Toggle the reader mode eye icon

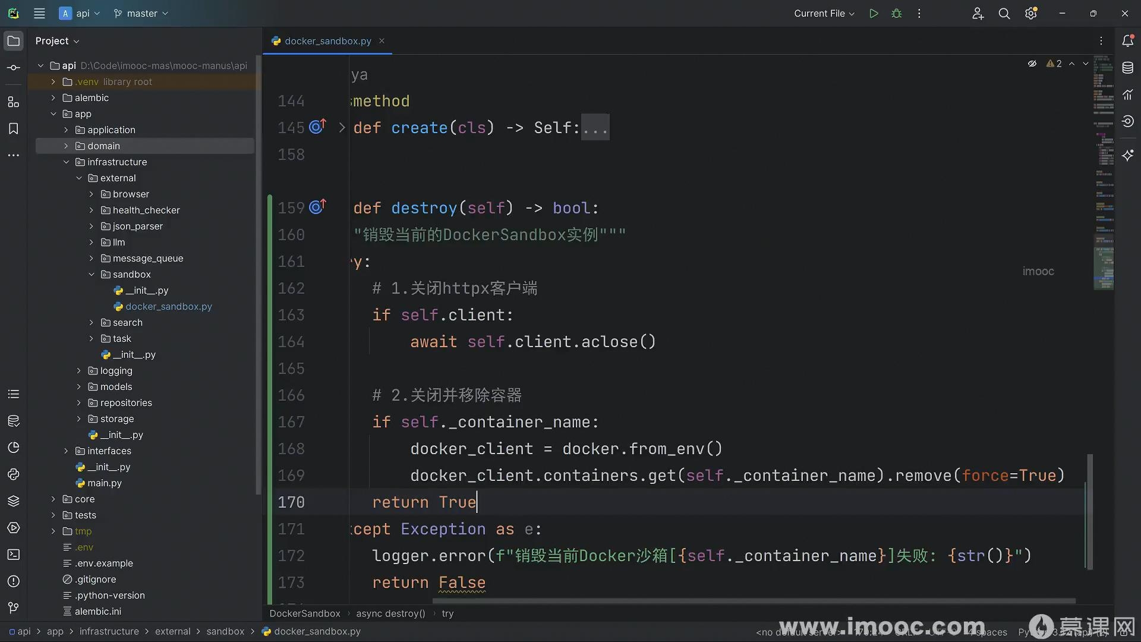[x=1032, y=64]
